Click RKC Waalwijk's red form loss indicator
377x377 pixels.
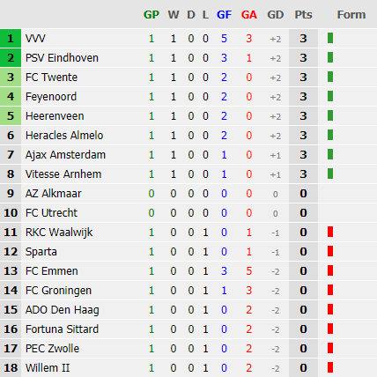[x=330, y=232]
